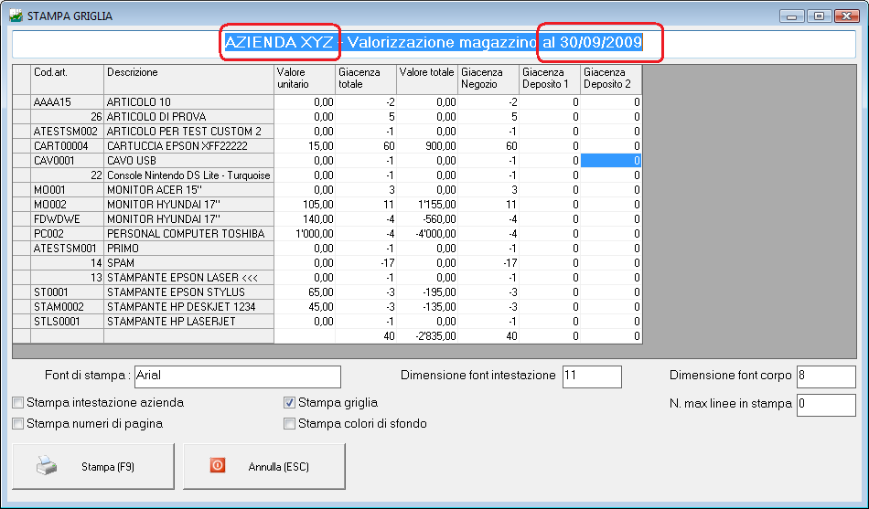Select STAMPANTE EPSON LASER <<< cell
Viewport: 869px width, 509px height.
pyautogui.click(x=189, y=278)
